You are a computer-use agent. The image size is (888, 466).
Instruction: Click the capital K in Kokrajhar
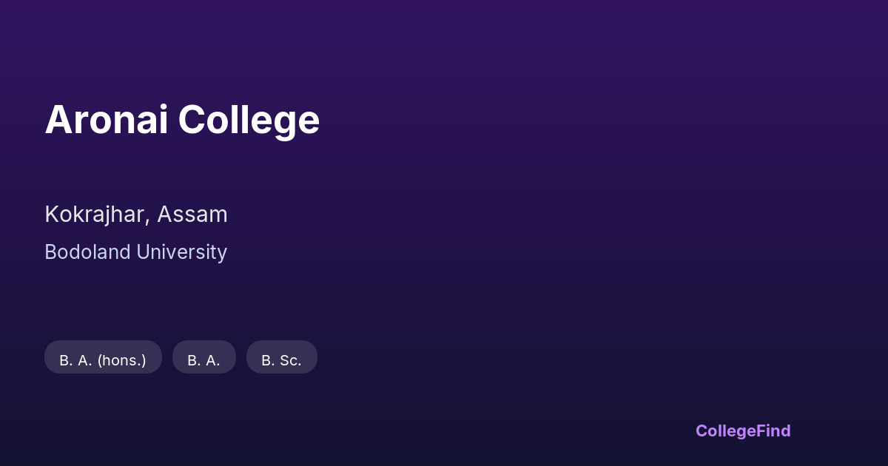coord(51,215)
